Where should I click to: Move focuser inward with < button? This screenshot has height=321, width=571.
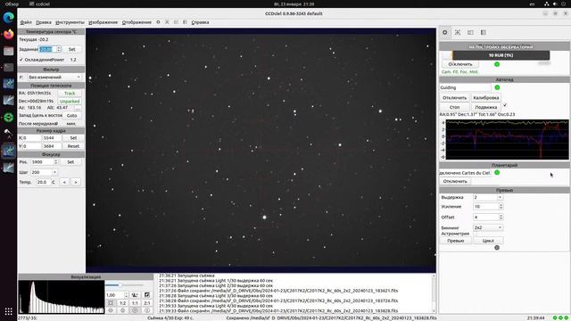point(64,182)
